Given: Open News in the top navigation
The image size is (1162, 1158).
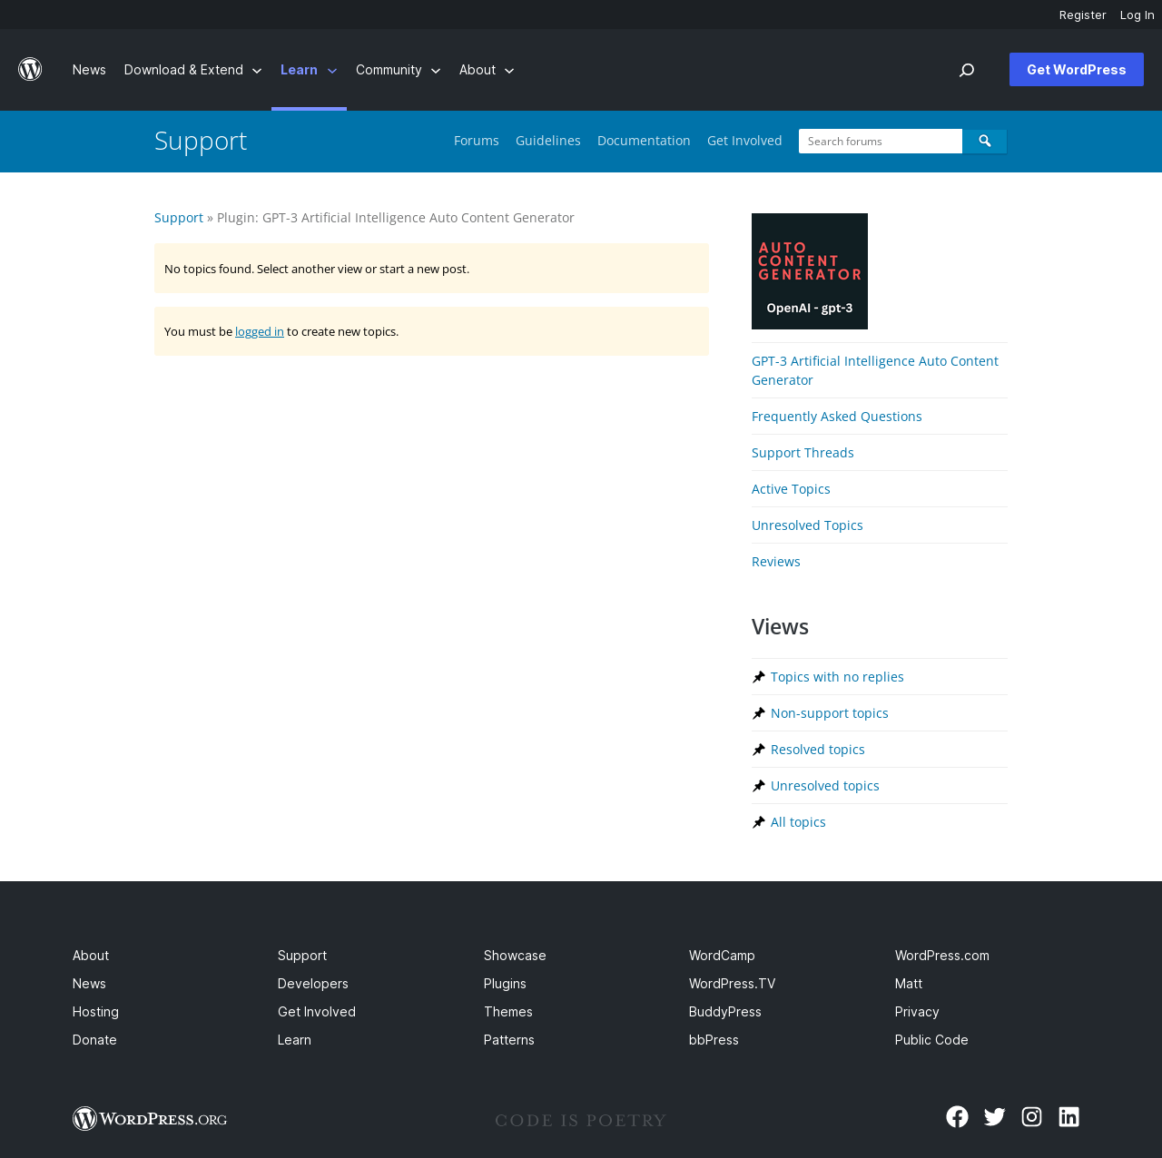Looking at the screenshot, I should point(89,70).
